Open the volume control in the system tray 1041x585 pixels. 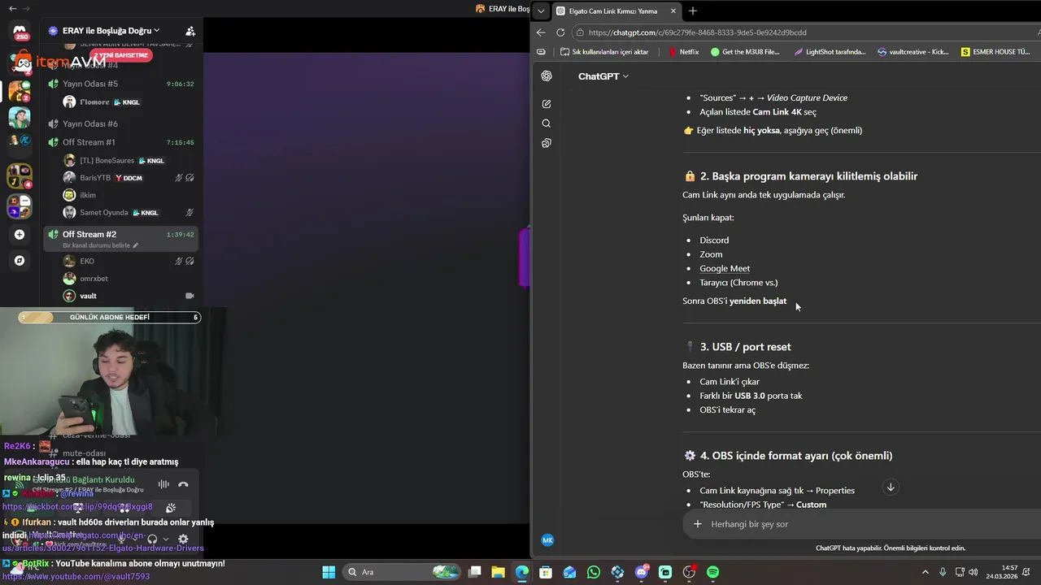coord(974,572)
